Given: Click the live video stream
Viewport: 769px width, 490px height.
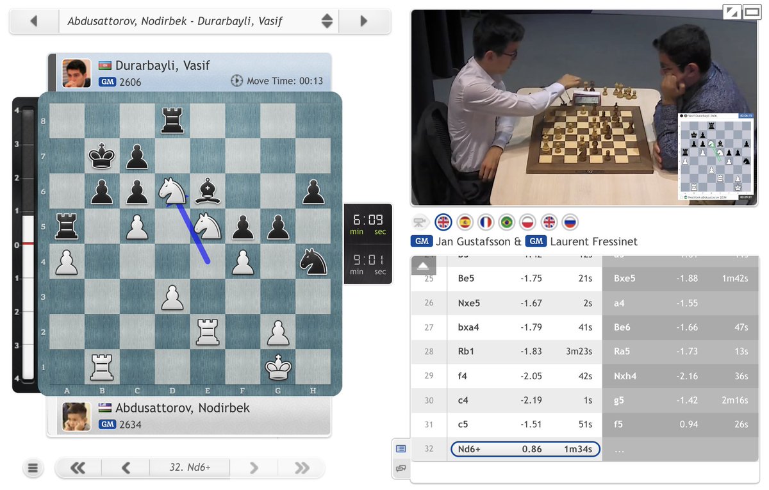Looking at the screenshot, I should click(x=584, y=108).
